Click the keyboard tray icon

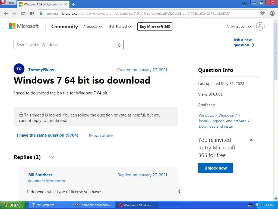[250, 205]
